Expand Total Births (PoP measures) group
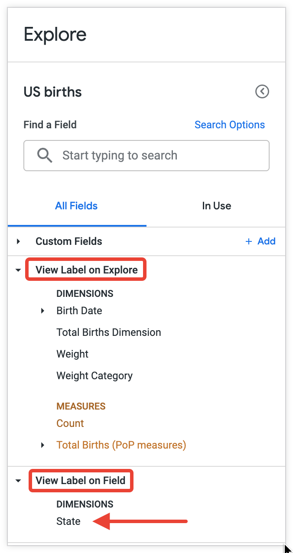Viewport: 293px width, 553px height. (42, 445)
